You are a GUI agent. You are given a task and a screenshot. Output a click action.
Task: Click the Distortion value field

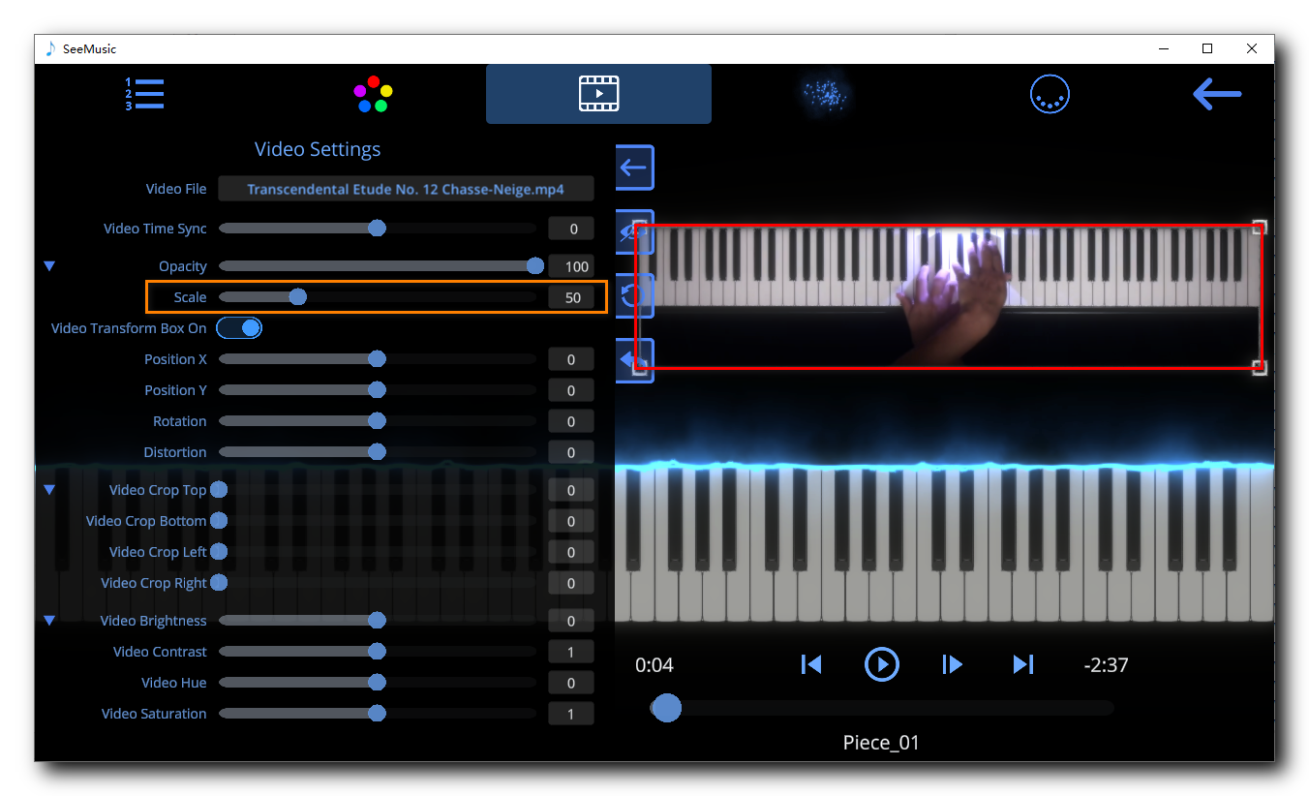coord(571,452)
